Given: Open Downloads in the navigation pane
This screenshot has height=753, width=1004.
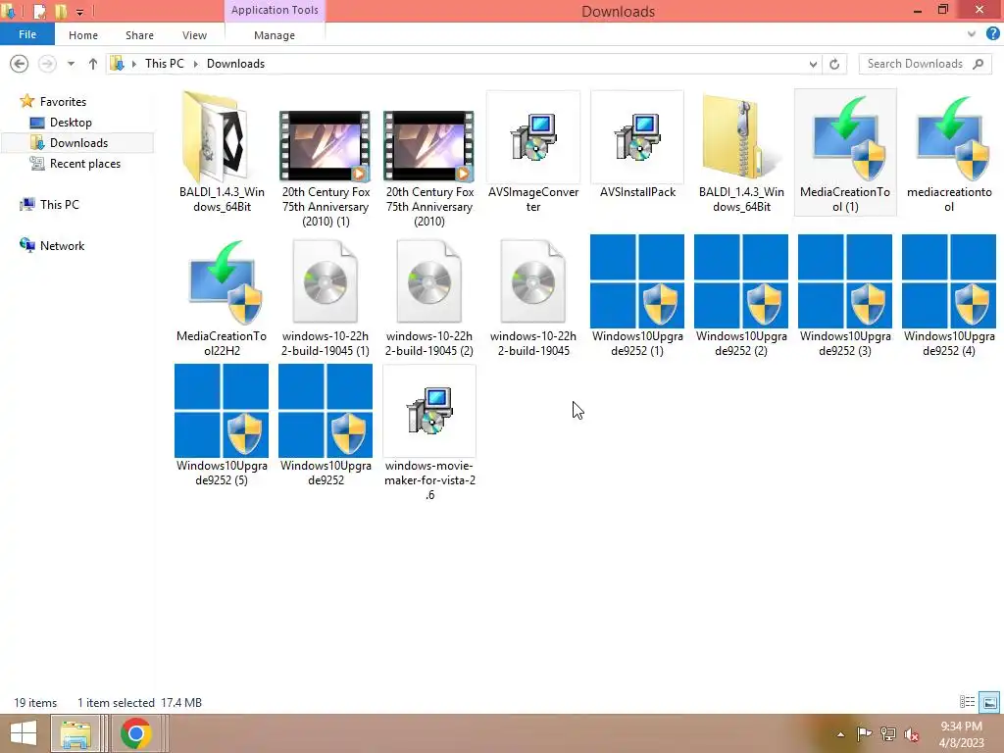Looking at the screenshot, I should tap(78, 143).
